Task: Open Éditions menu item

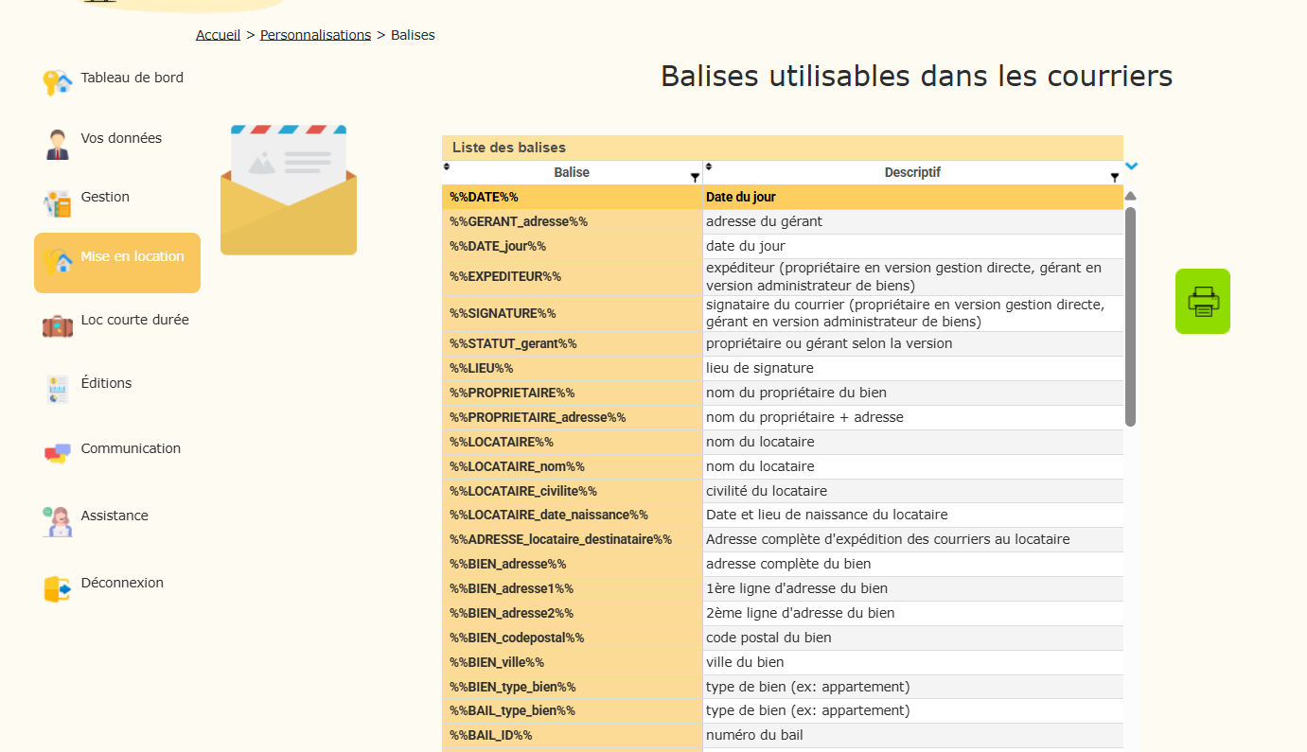Action: coord(106,383)
